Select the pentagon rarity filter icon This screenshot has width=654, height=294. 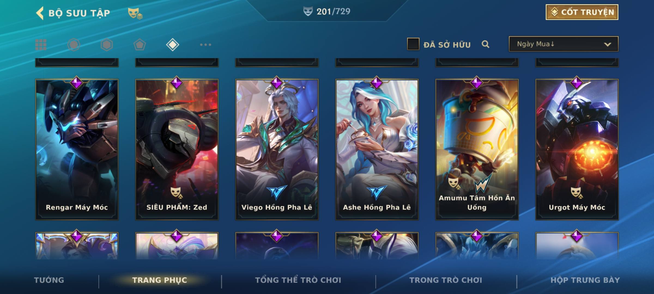(140, 45)
